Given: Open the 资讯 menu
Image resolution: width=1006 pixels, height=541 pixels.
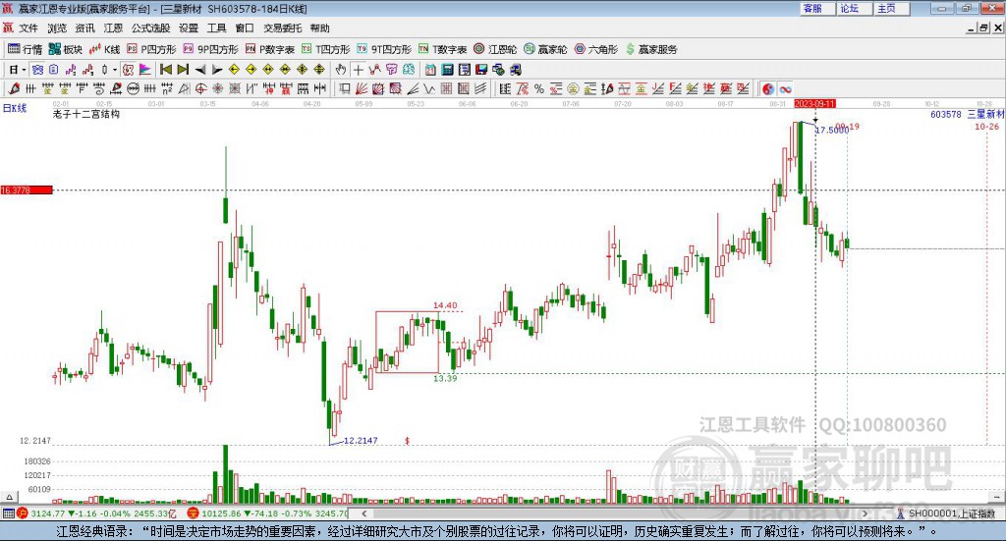Looking at the screenshot, I should tap(84, 28).
